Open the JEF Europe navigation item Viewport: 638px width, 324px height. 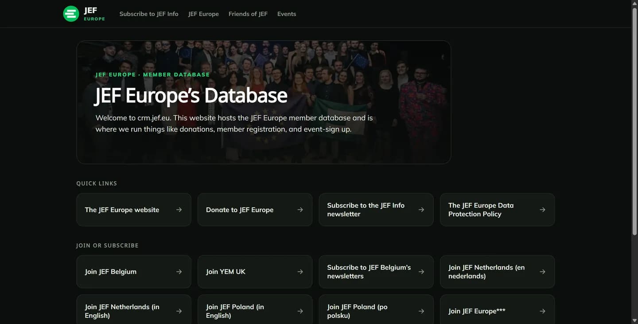tap(203, 14)
